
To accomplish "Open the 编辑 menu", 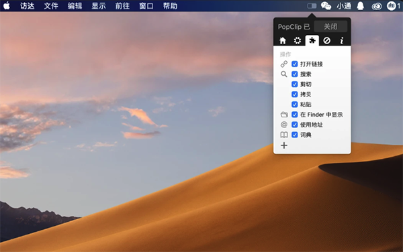I will pos(75,5).
